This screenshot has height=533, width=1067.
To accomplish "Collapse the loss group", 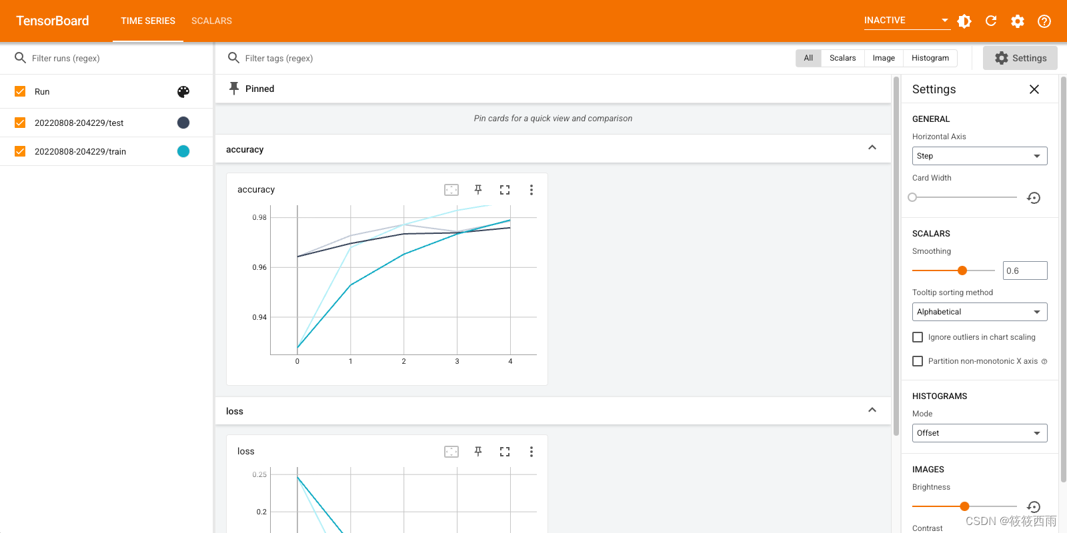I will point(872,410).
